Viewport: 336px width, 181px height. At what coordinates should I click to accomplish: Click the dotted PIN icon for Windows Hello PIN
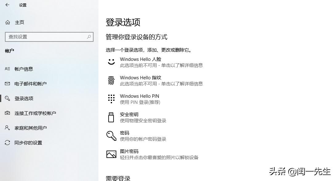click(x=111, y=99)
